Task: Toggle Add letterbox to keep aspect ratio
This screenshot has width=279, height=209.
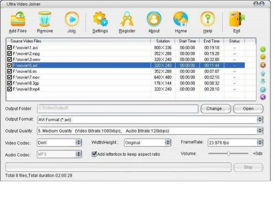Action: click(94, 154)
